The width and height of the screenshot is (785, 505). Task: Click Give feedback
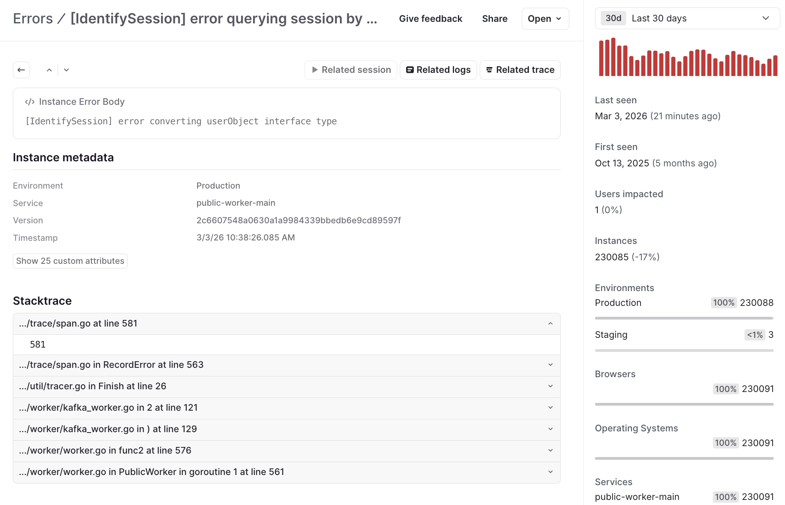pos(430,19)
